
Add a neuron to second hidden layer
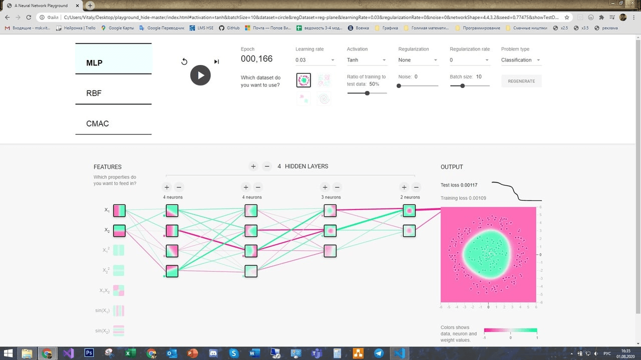(245, 187)
